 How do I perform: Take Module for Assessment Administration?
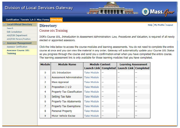pos(91,77)
